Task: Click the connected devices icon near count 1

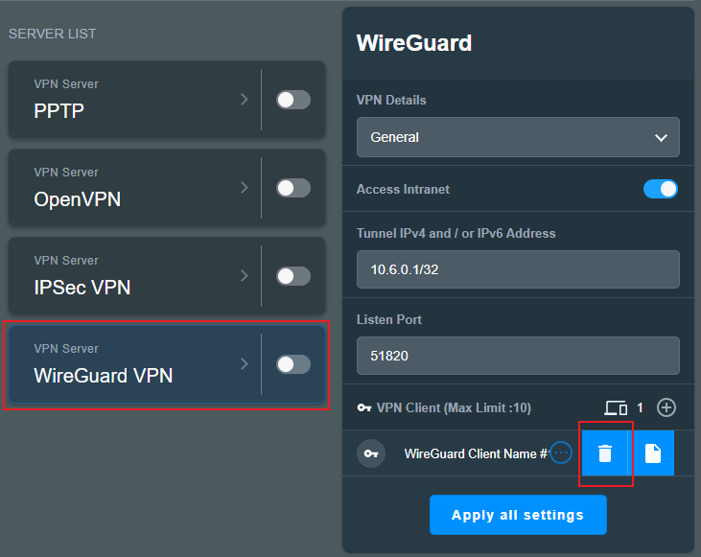Action: 616,407
